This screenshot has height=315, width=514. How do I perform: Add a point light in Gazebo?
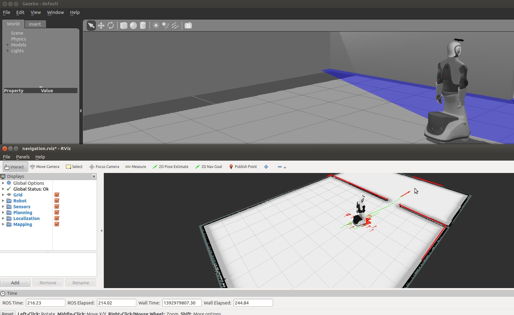156,26
